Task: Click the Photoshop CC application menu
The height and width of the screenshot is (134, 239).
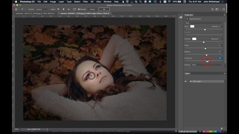Action: point(27,1)
